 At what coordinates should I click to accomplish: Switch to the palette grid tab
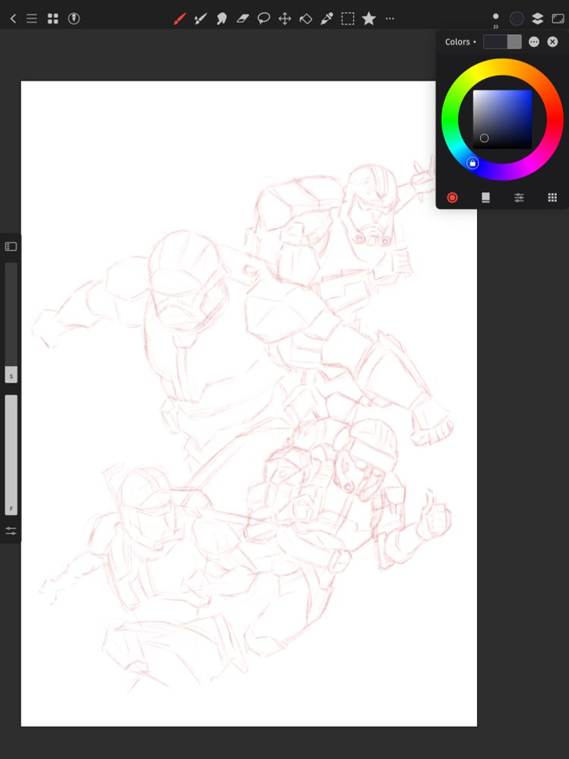coord(552,197)
